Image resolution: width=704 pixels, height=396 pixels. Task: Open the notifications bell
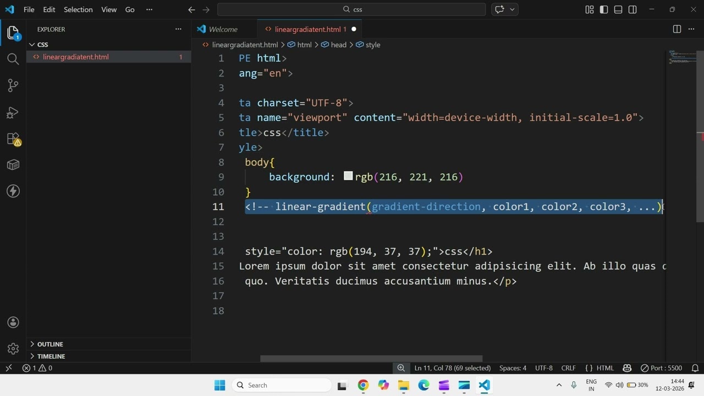695,368
